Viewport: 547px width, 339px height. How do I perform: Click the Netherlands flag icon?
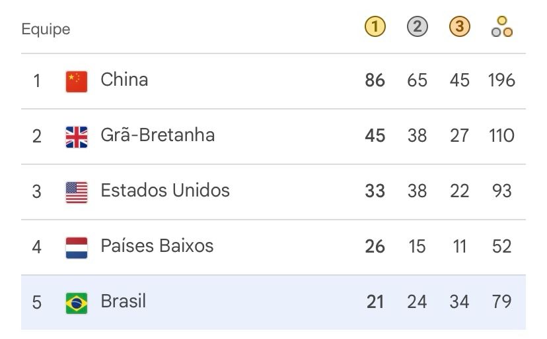click(x=77, y=248)
